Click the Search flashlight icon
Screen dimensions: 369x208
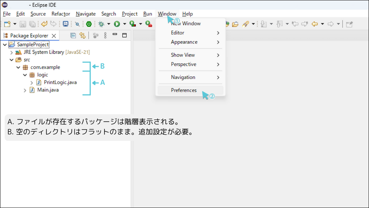point(245,24)
